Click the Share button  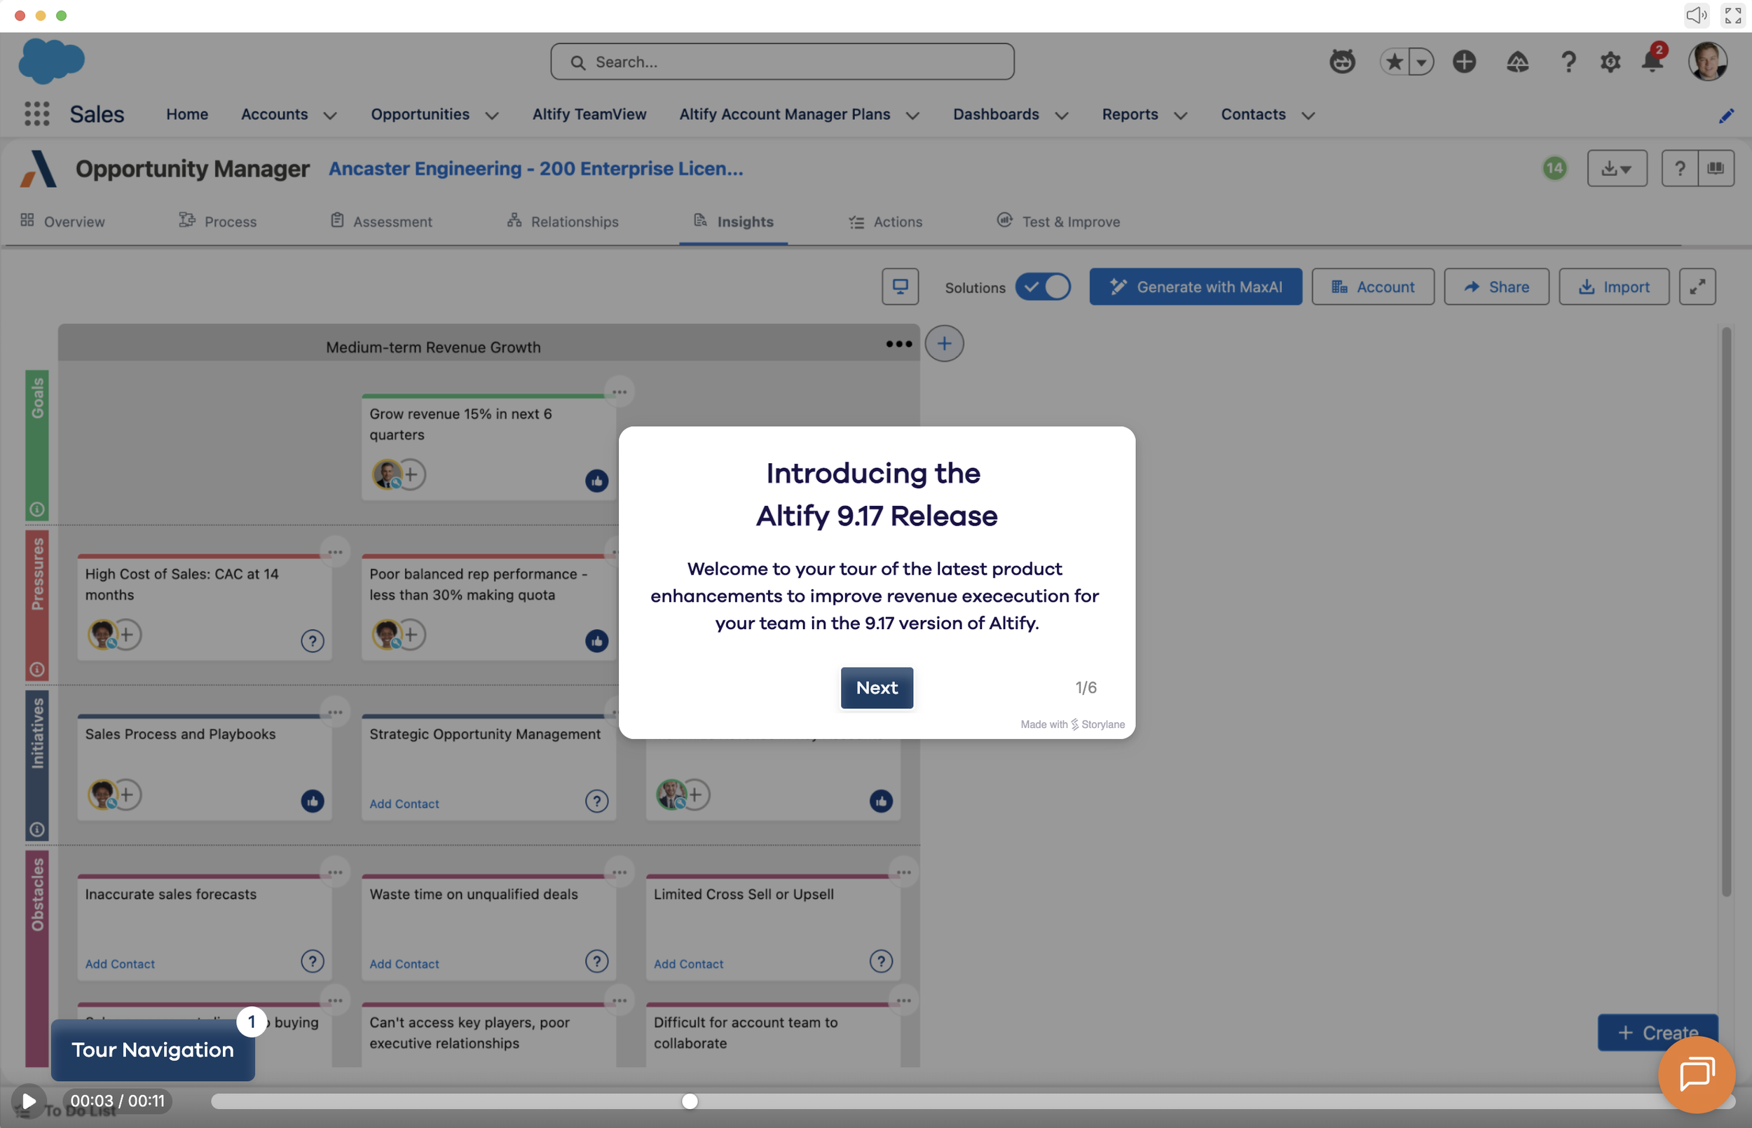pyautogui.click(x=1496, y=287)
